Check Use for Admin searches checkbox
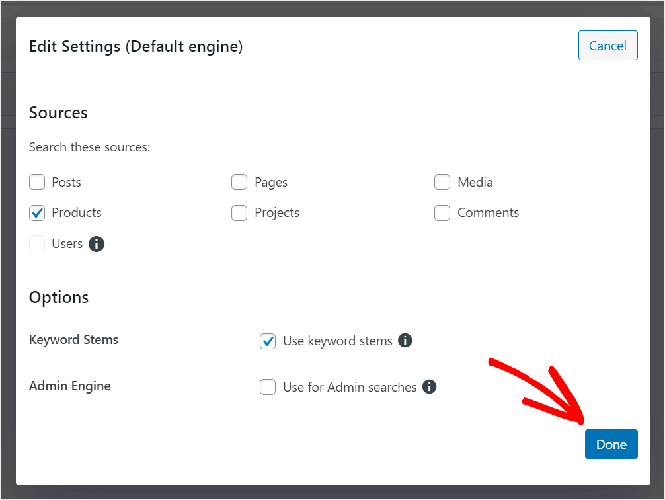 tap(268, 387)
